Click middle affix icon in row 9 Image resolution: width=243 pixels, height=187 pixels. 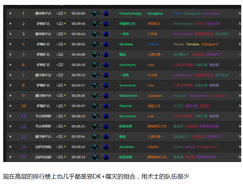(x=100, y=96)
